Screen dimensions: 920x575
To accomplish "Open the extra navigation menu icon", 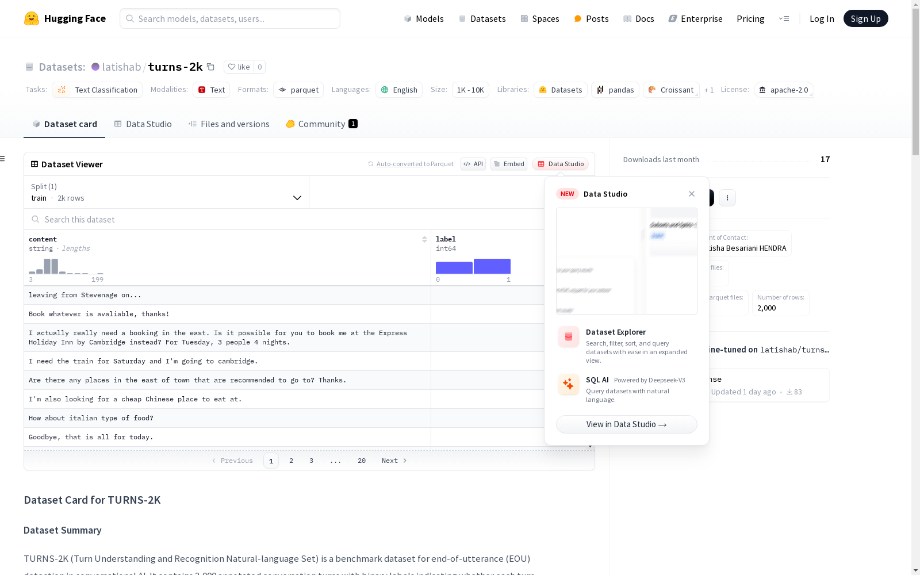I will pyautogui.click(x=784, y=18).
